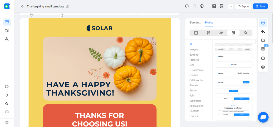Open the modules/templates sidebar icon
Screen dimensions: 273x127
pyautogui.click(x=7, y=30)
